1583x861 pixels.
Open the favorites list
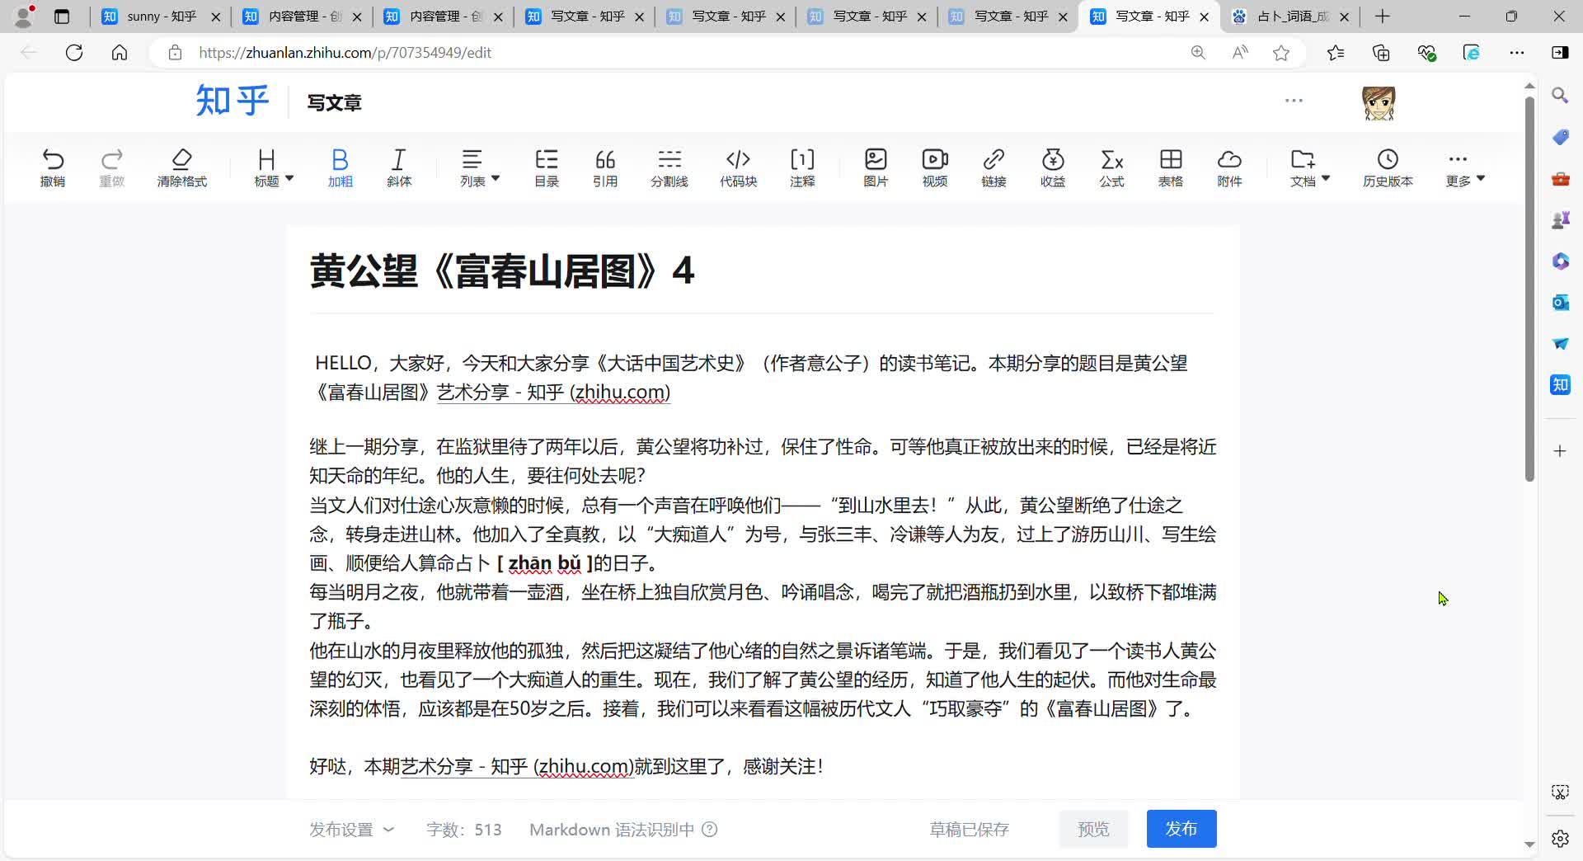(x=1336, y=53)
